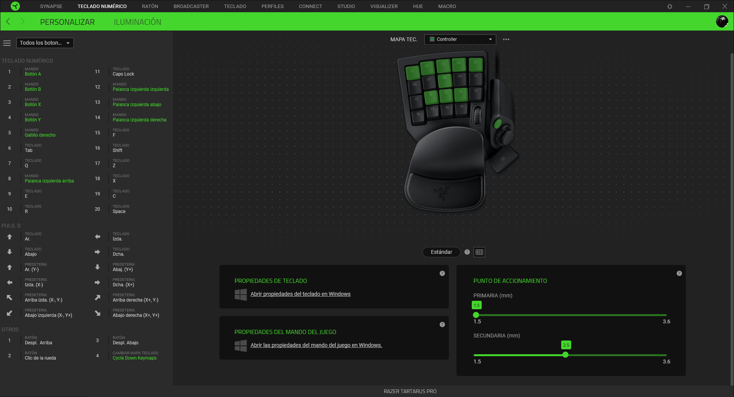The width and height of the screenshot is (734, 397).
Task: Open Abrir propiedades del teclado en Windows link
Action: point(300,294)
